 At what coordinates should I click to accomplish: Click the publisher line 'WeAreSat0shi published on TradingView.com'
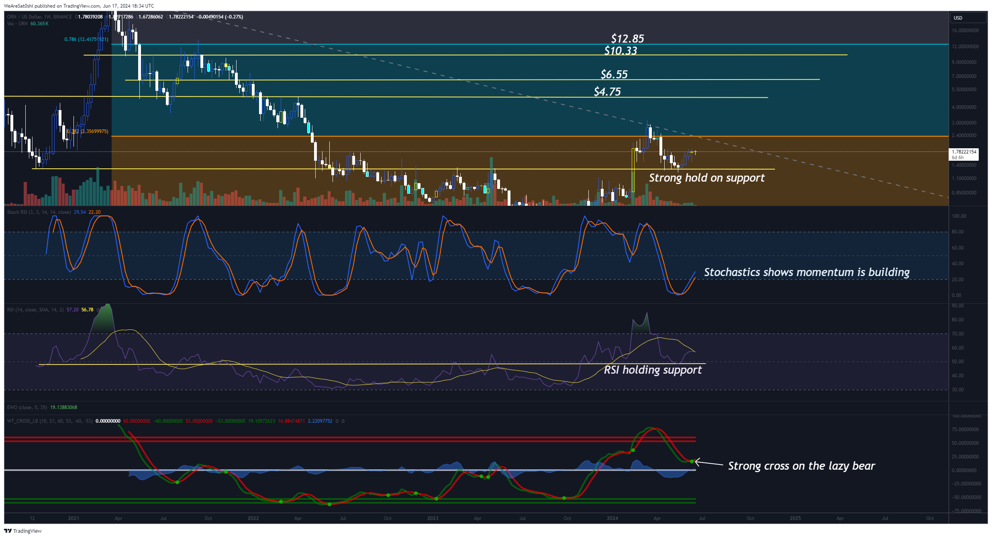pyautogui.click(x=52, y=6)
